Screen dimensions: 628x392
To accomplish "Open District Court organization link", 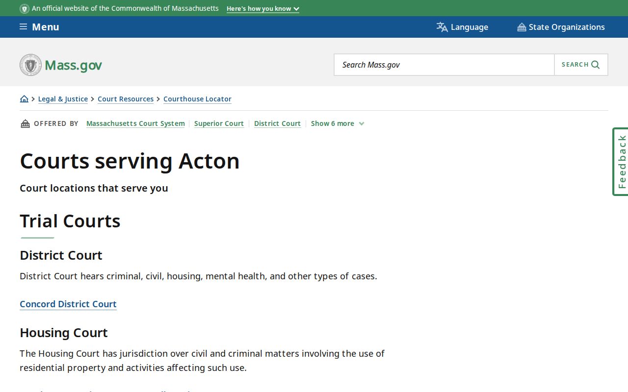I will [x=277, y=123].
